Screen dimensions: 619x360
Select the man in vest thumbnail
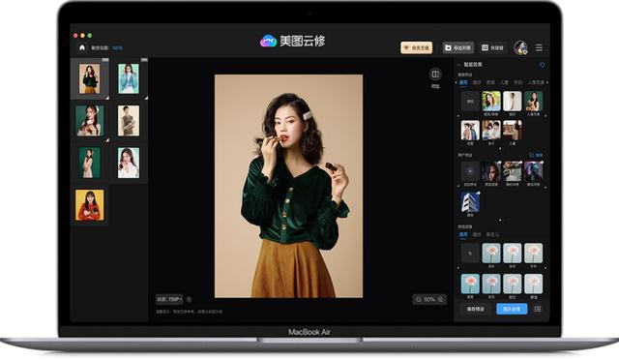(129, 121)
